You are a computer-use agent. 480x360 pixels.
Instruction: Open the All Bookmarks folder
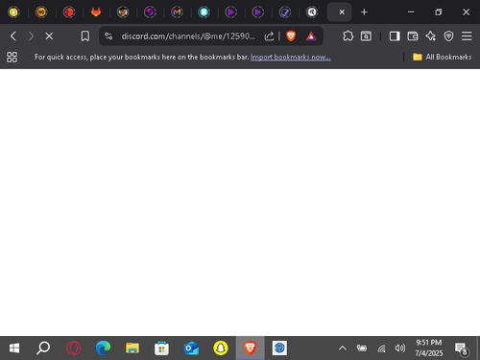click(x=443, y=57)
